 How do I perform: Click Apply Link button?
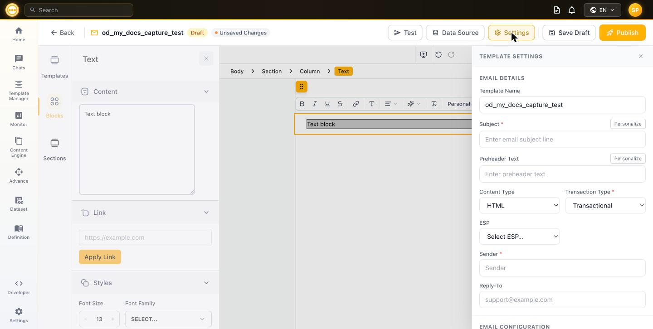point(100,257)
